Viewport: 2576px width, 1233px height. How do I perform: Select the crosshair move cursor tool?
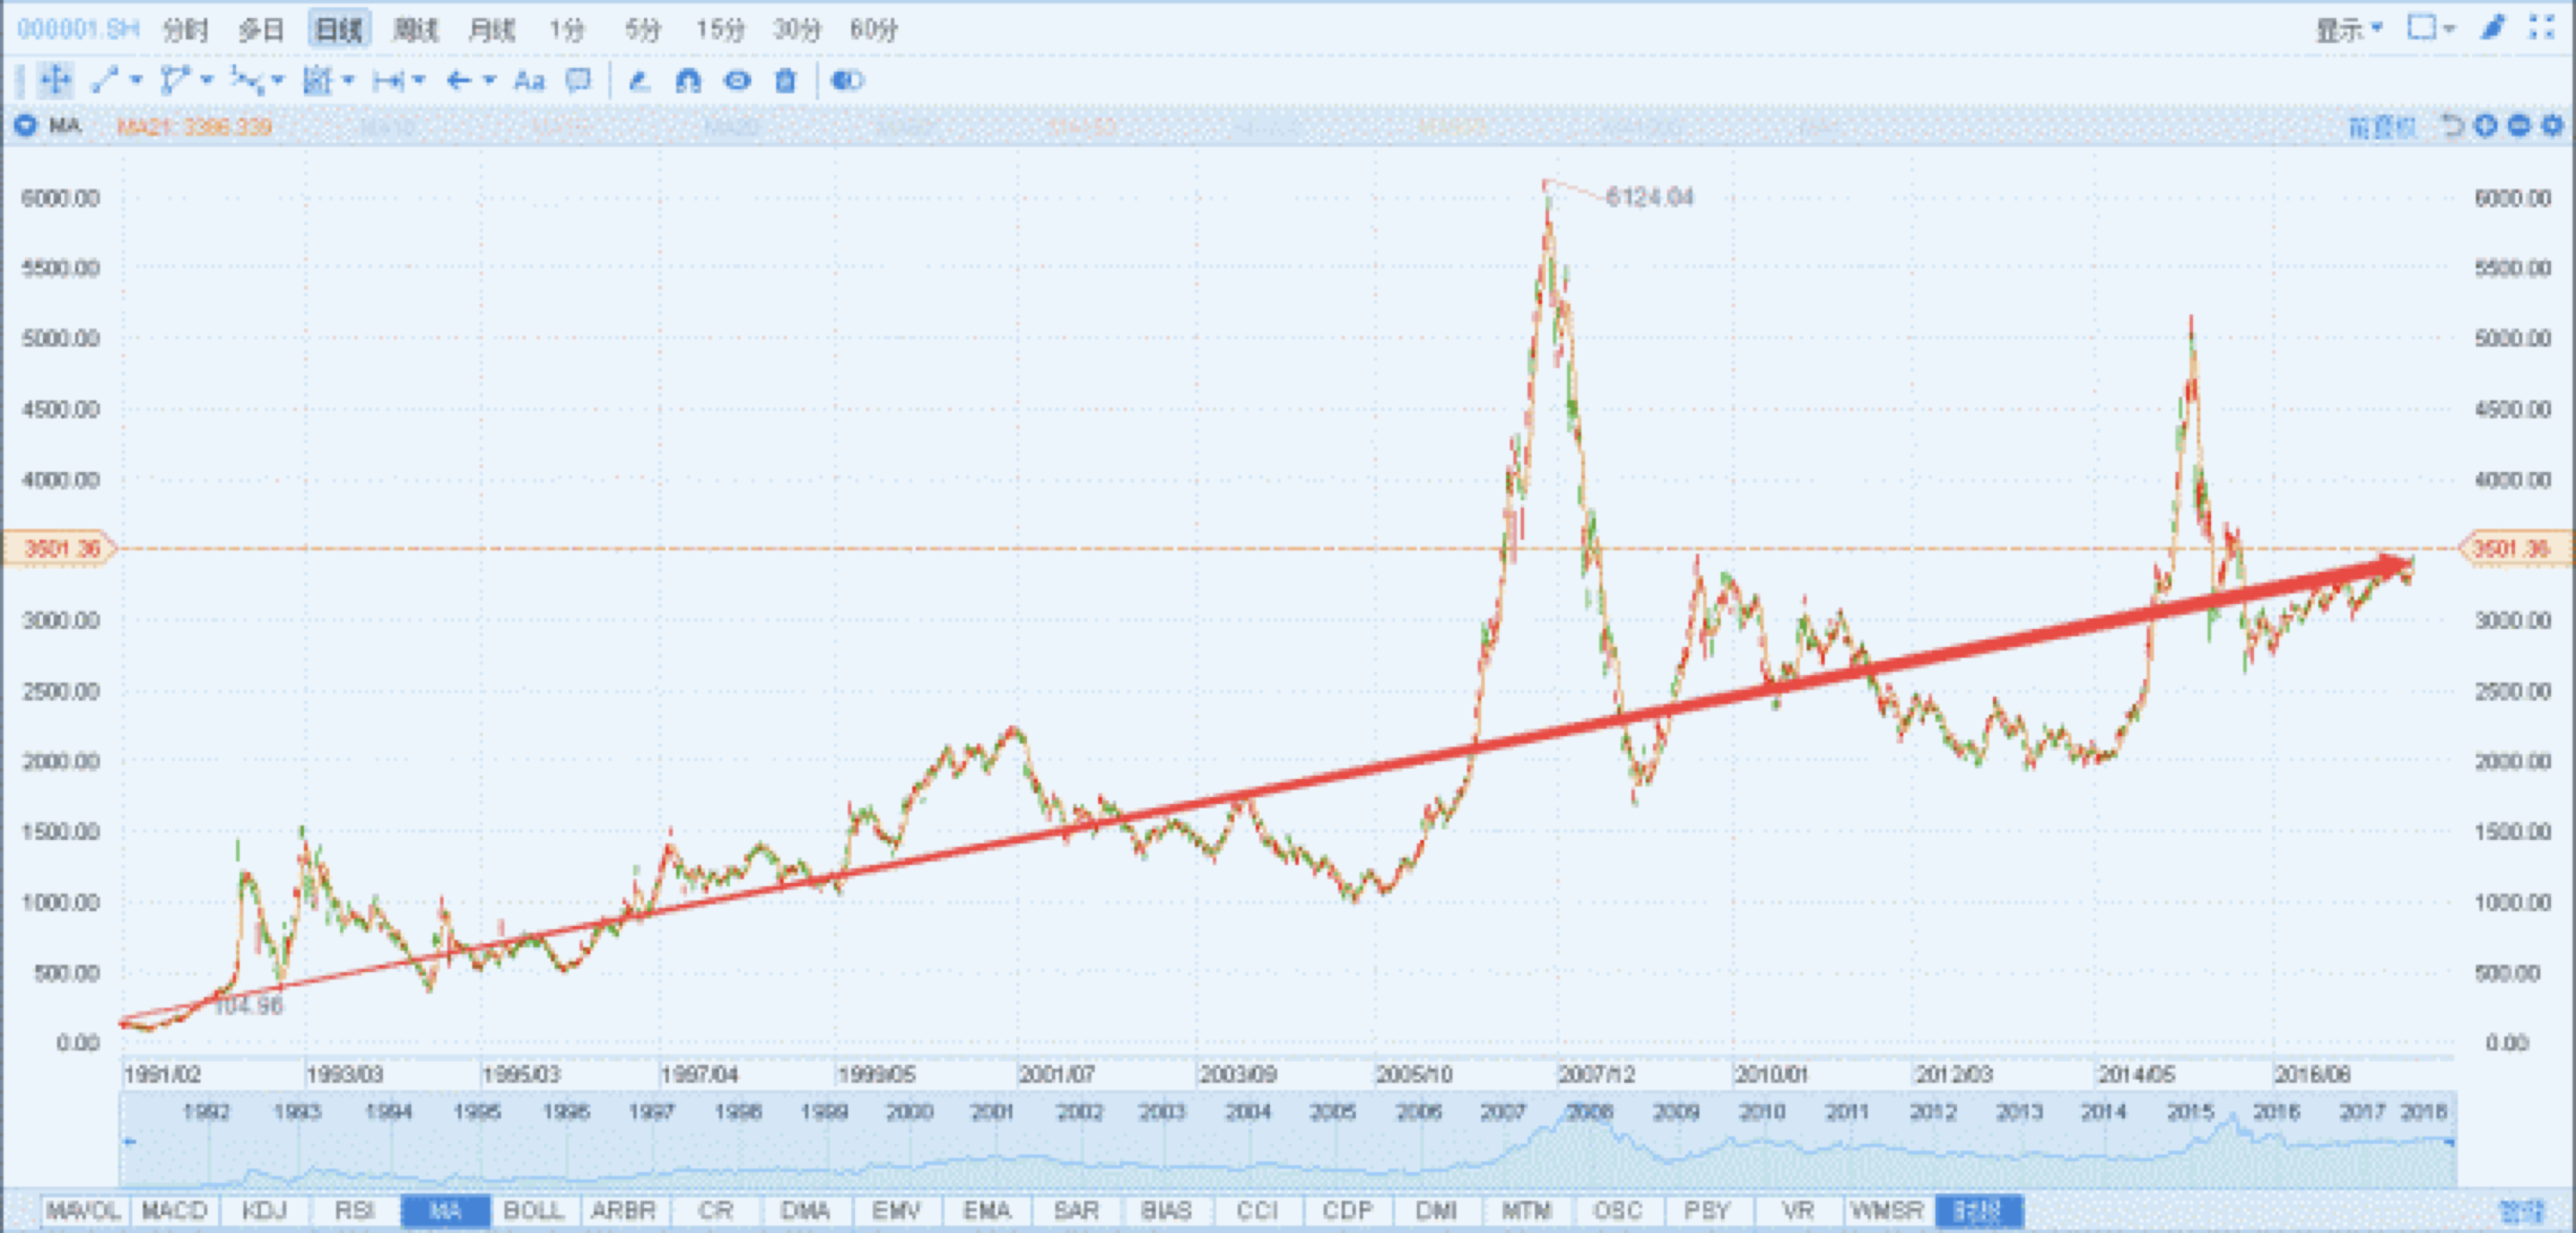coord(56,80)
